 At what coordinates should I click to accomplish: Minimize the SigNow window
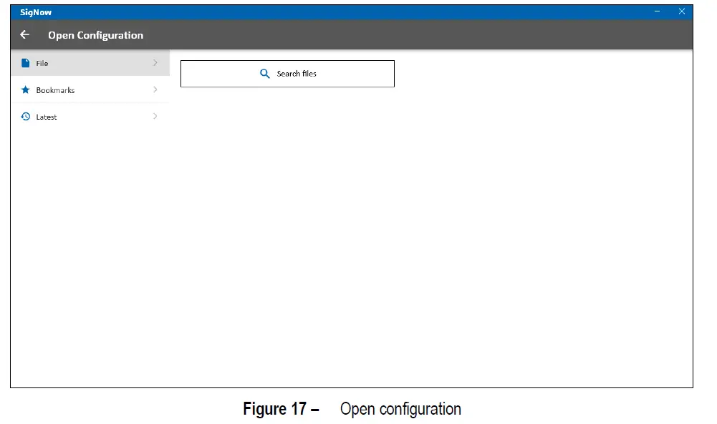(x=657, y=11)
